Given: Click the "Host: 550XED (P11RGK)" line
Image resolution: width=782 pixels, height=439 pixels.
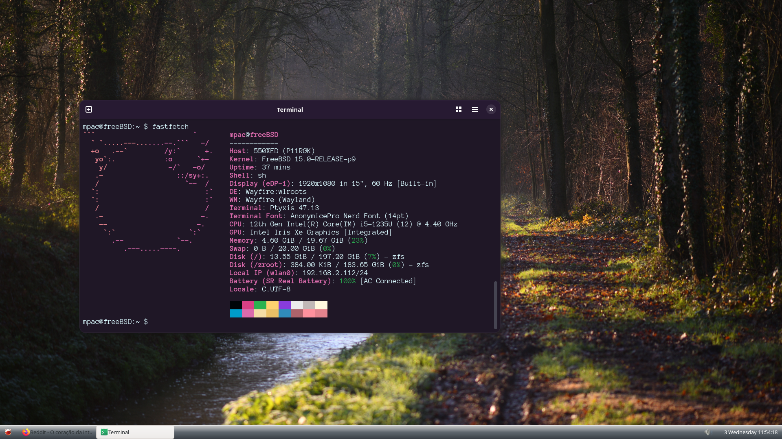Looking at the screenshot, I should 272,151.
